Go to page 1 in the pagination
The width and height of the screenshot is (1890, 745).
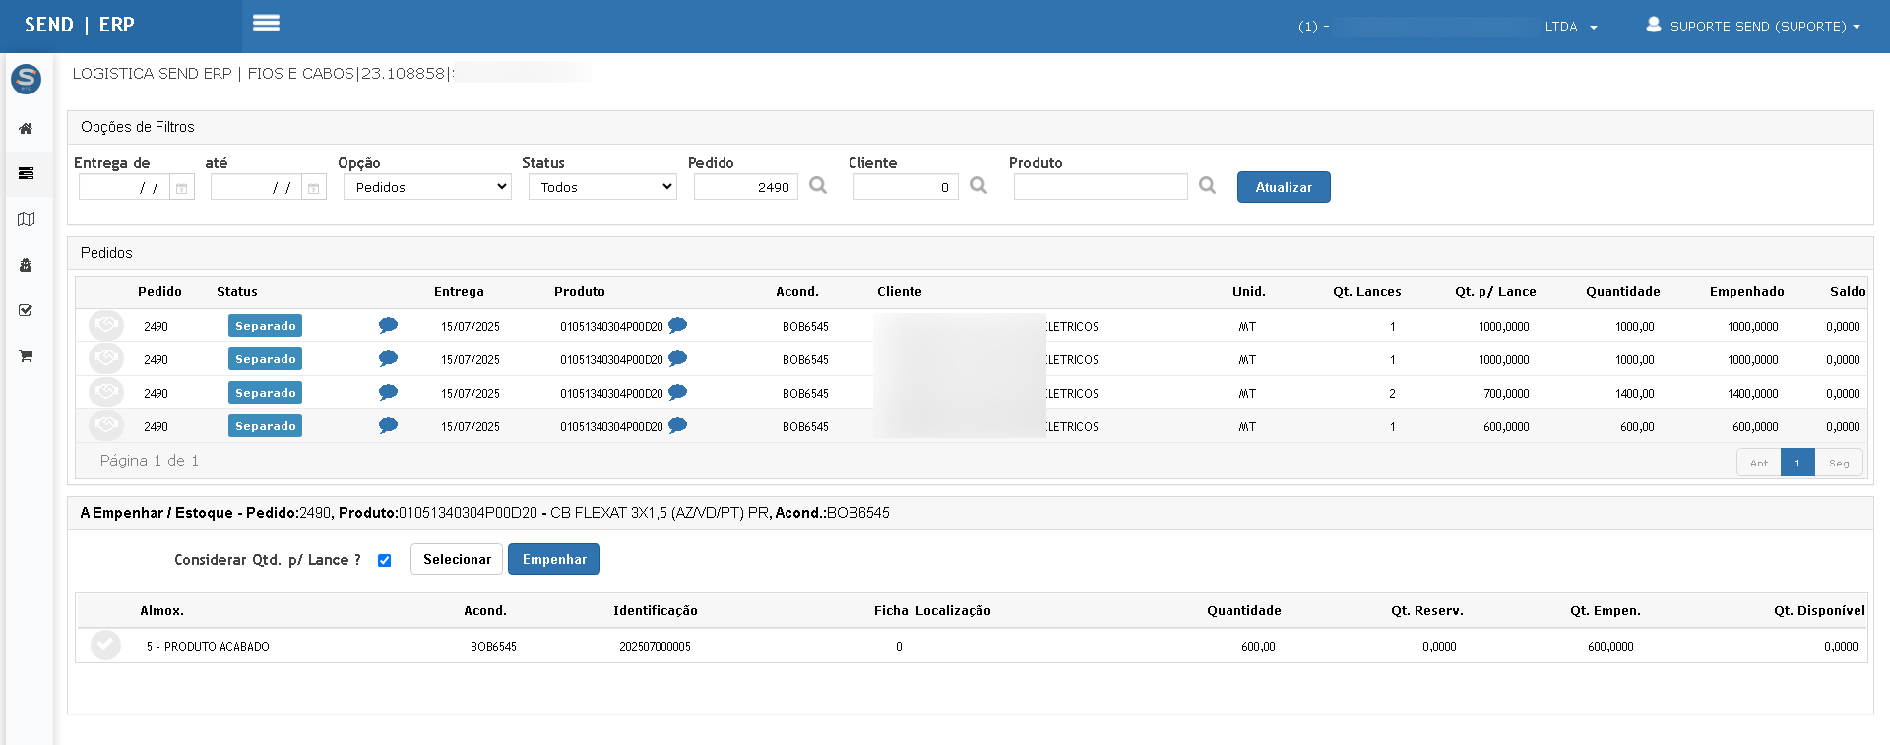point(1797,463)
